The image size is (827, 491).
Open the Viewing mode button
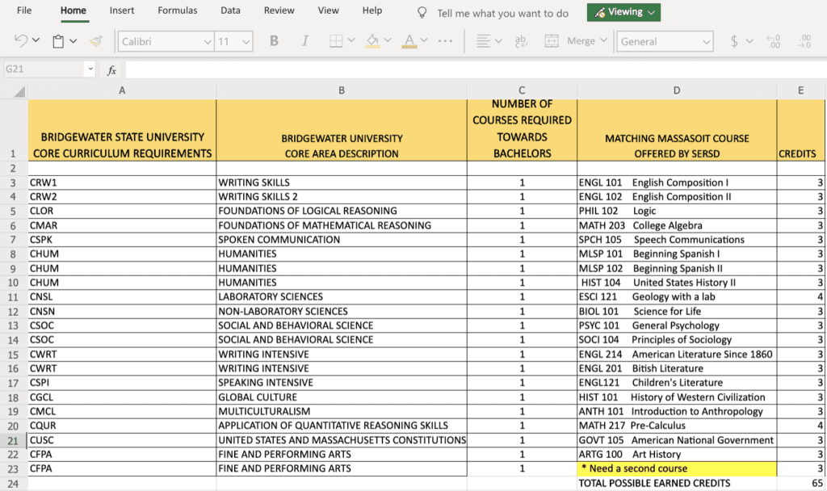623,12
